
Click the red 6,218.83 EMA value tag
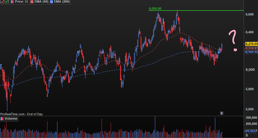[x=252, y=48]
